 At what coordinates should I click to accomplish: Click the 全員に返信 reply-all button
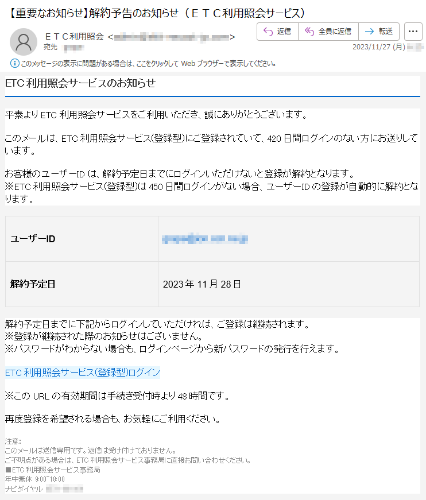[328, 31]
